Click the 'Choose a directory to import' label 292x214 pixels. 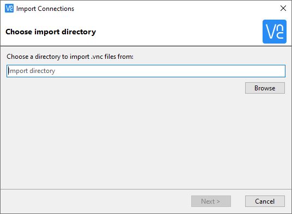(x=48, y=57)
